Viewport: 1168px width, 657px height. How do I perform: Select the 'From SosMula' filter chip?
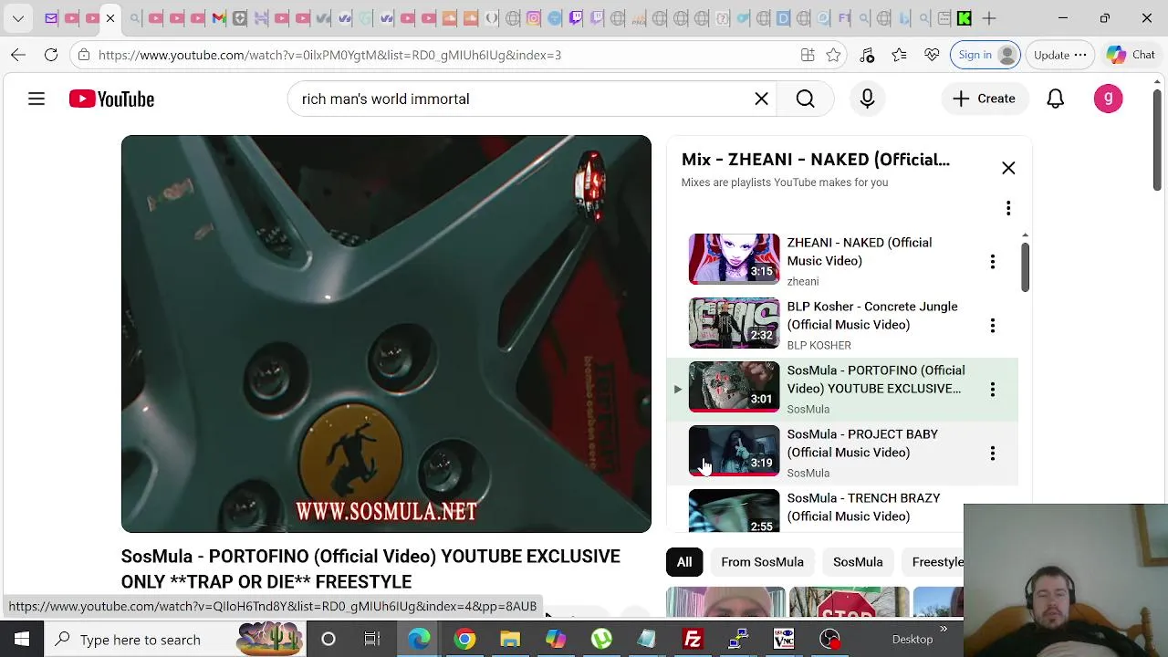point(762,562)
